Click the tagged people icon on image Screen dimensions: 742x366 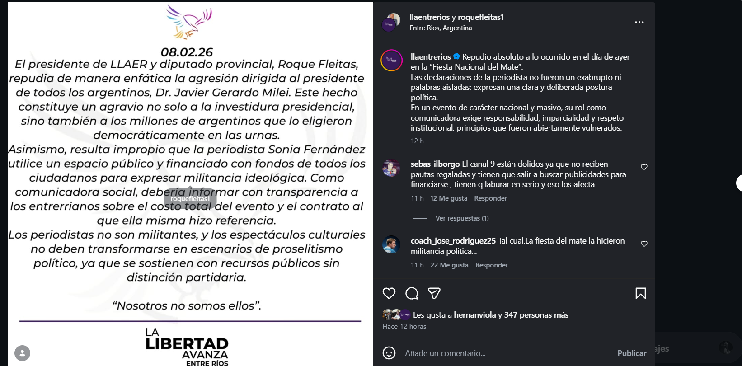(x=22, y=353)
